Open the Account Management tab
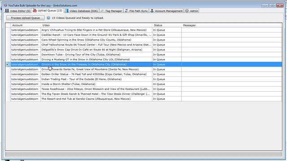287x161 pixels. 166,11
